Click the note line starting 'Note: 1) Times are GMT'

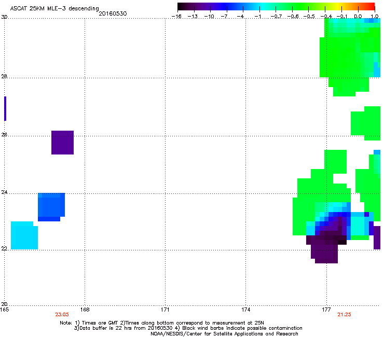click(x=162, y=323)
